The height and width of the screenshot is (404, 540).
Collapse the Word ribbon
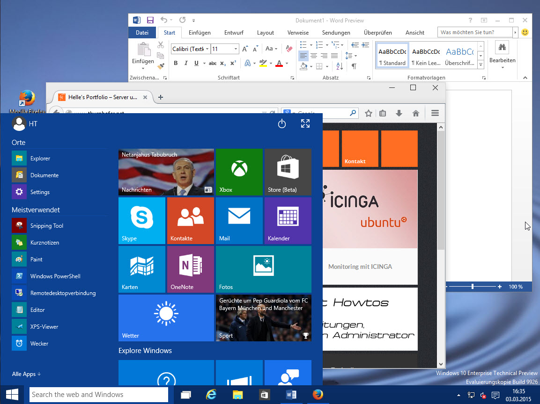coord(525,78)
